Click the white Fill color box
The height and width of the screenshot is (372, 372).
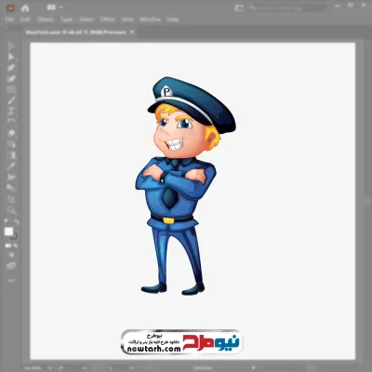(x=8, y=232)
